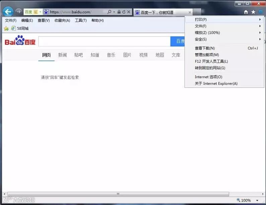Switch to the 知道 tab
The width and height of the screenshot is (266, 205).
(x=95, y=55)
